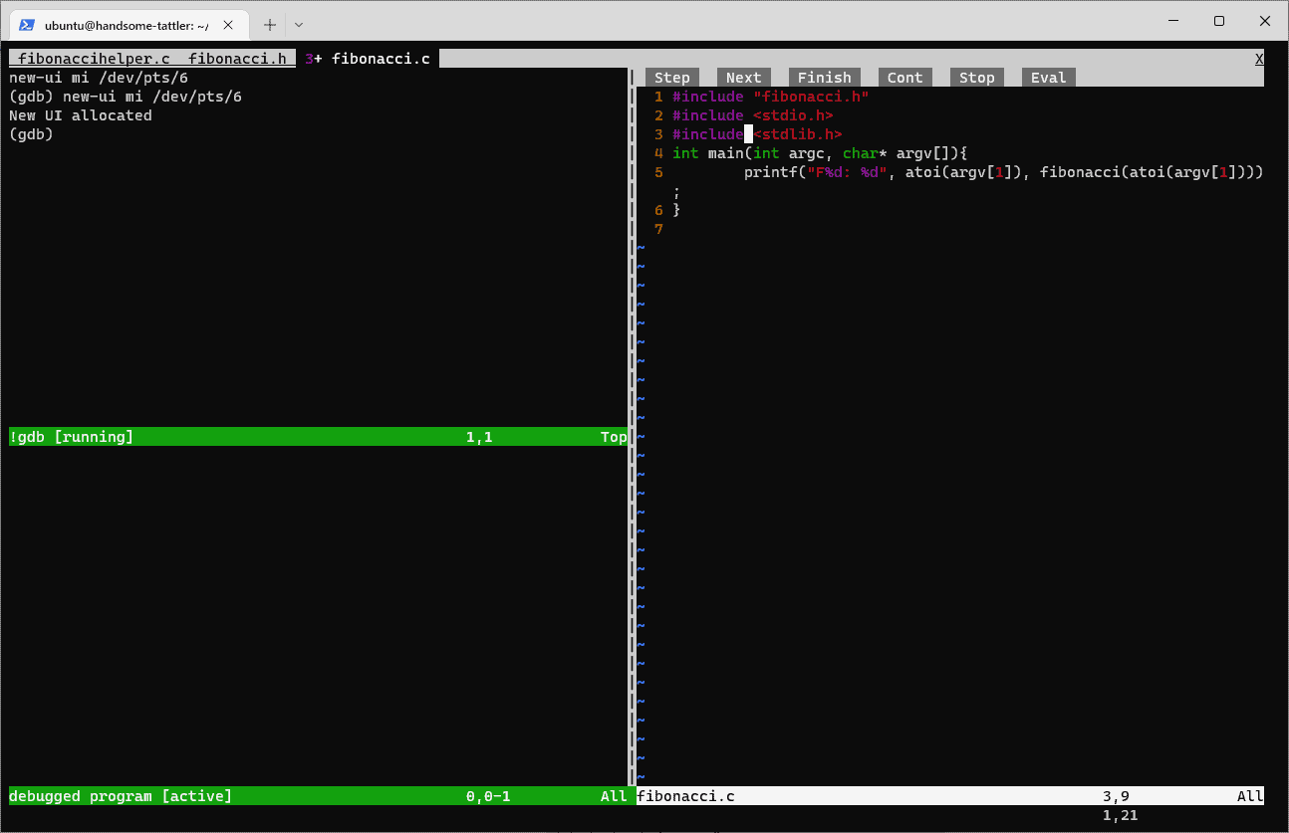
Task: Open the Eval debugger control
Action: pyautogui.click(x=1048, y=77)
